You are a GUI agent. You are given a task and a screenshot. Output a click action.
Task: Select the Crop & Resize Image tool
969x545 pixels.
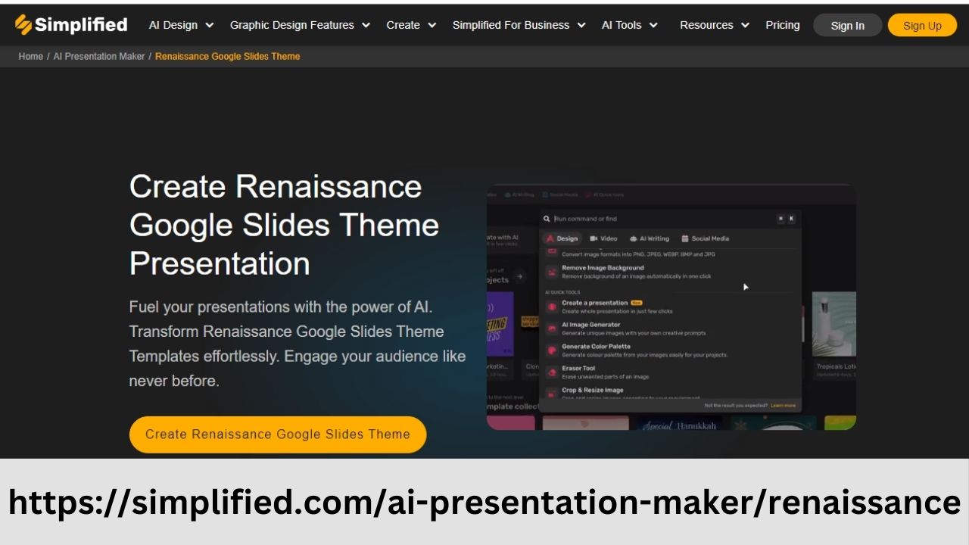(x=552, y=391)
